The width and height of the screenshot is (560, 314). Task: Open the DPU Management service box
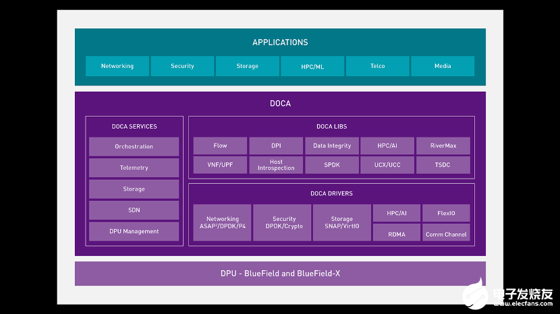134,231
